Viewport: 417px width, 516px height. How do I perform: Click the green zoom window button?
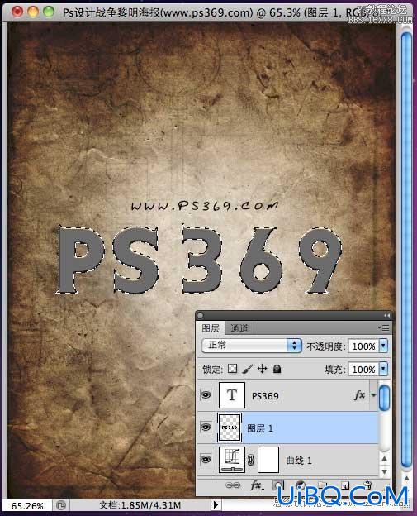[49, 12]
